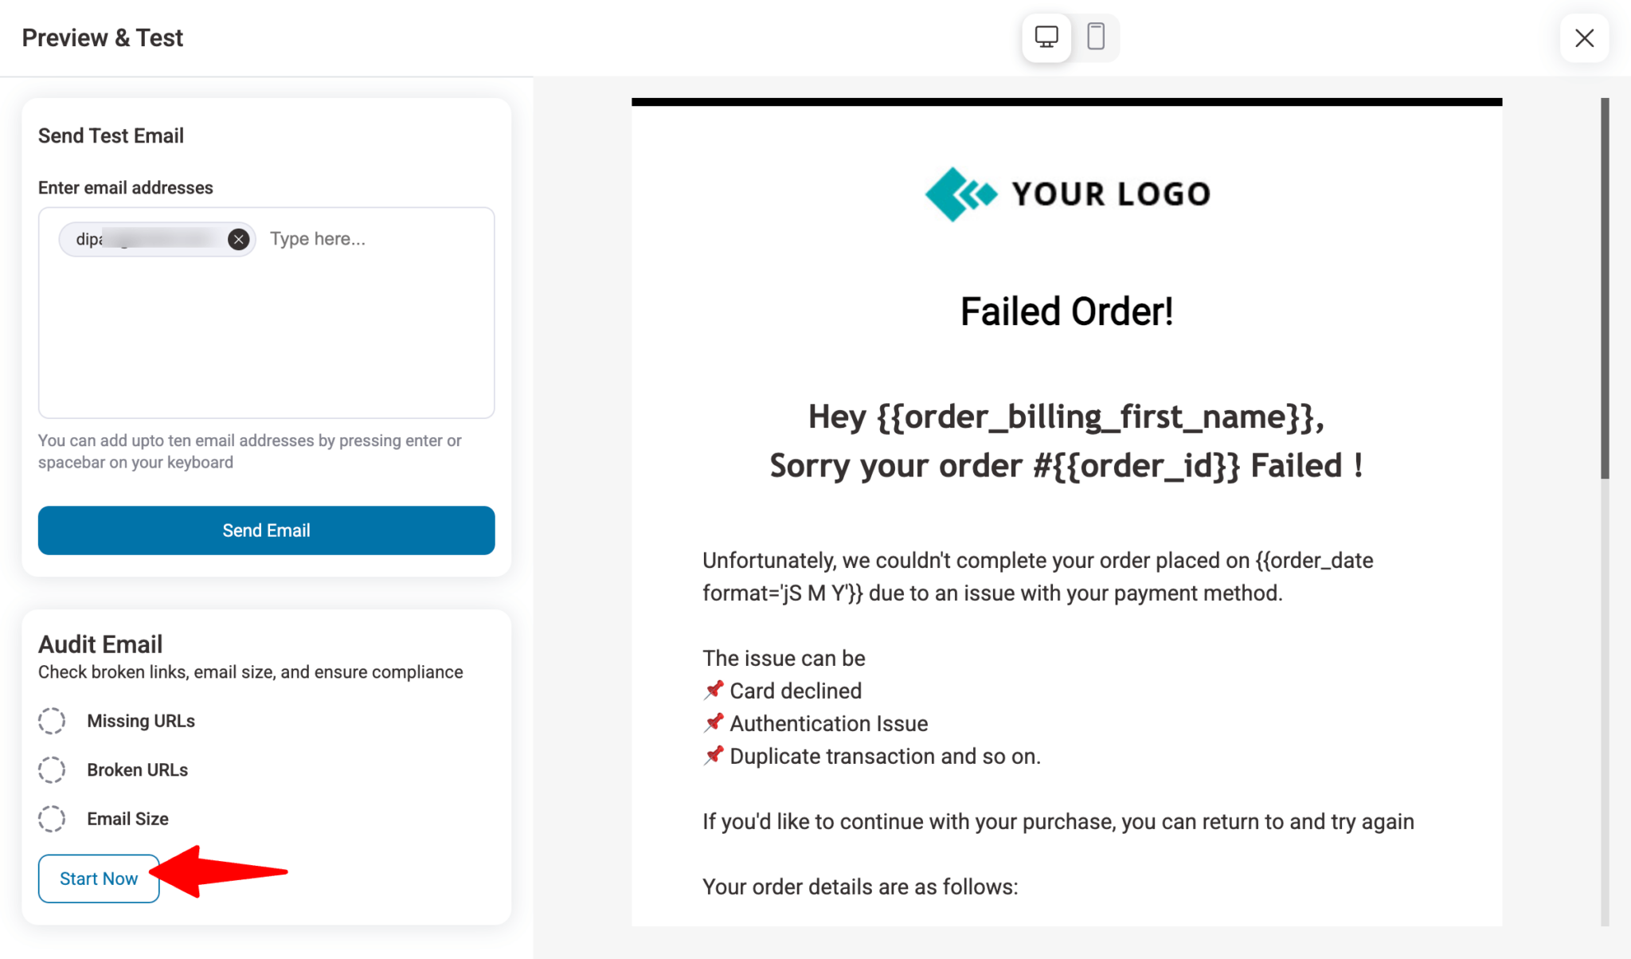Select the Failed Order heading in preview
The height and width of the screenshot is (959, 1631).
pos(1068,311)
